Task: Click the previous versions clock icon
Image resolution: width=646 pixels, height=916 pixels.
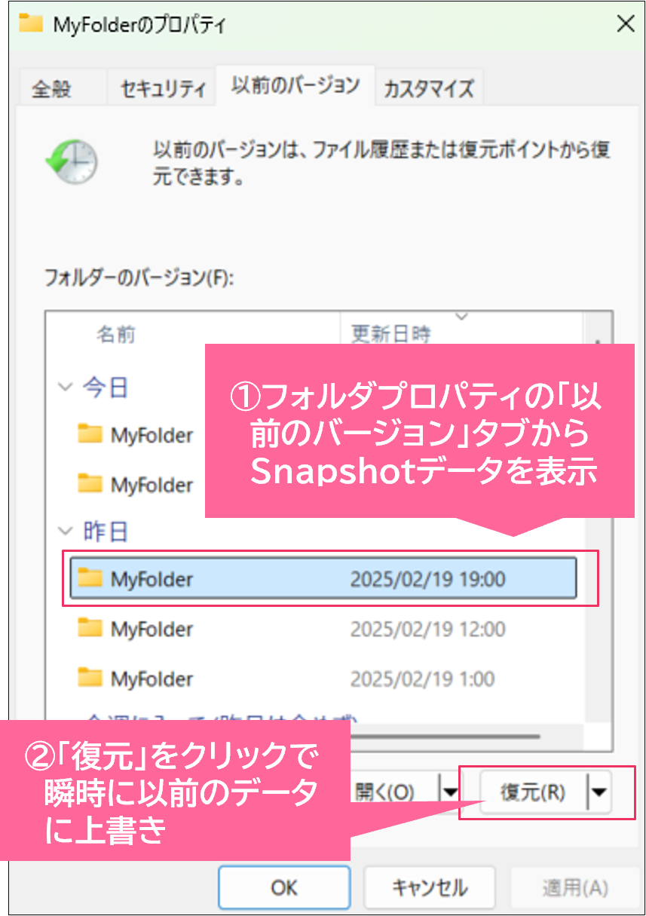Action: [x=72, y=161]
